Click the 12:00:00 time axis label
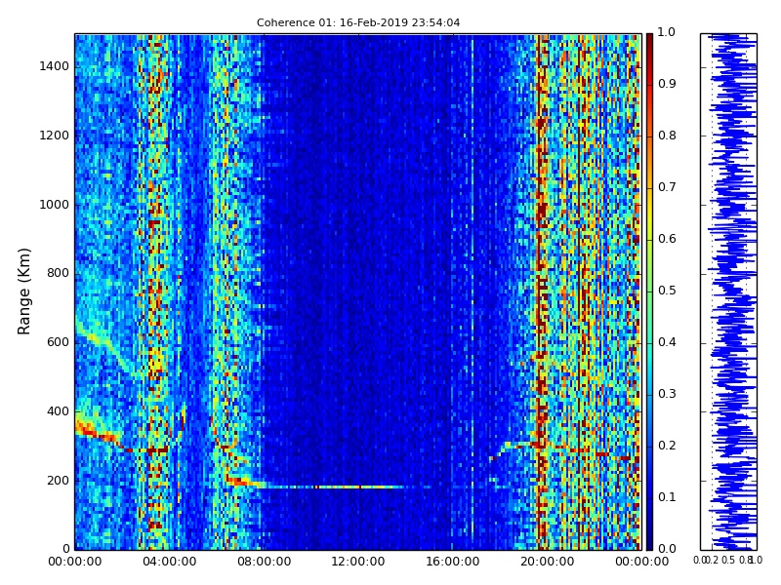The width and height of the screenshot is (781, 585). click(x=358, y=562)
